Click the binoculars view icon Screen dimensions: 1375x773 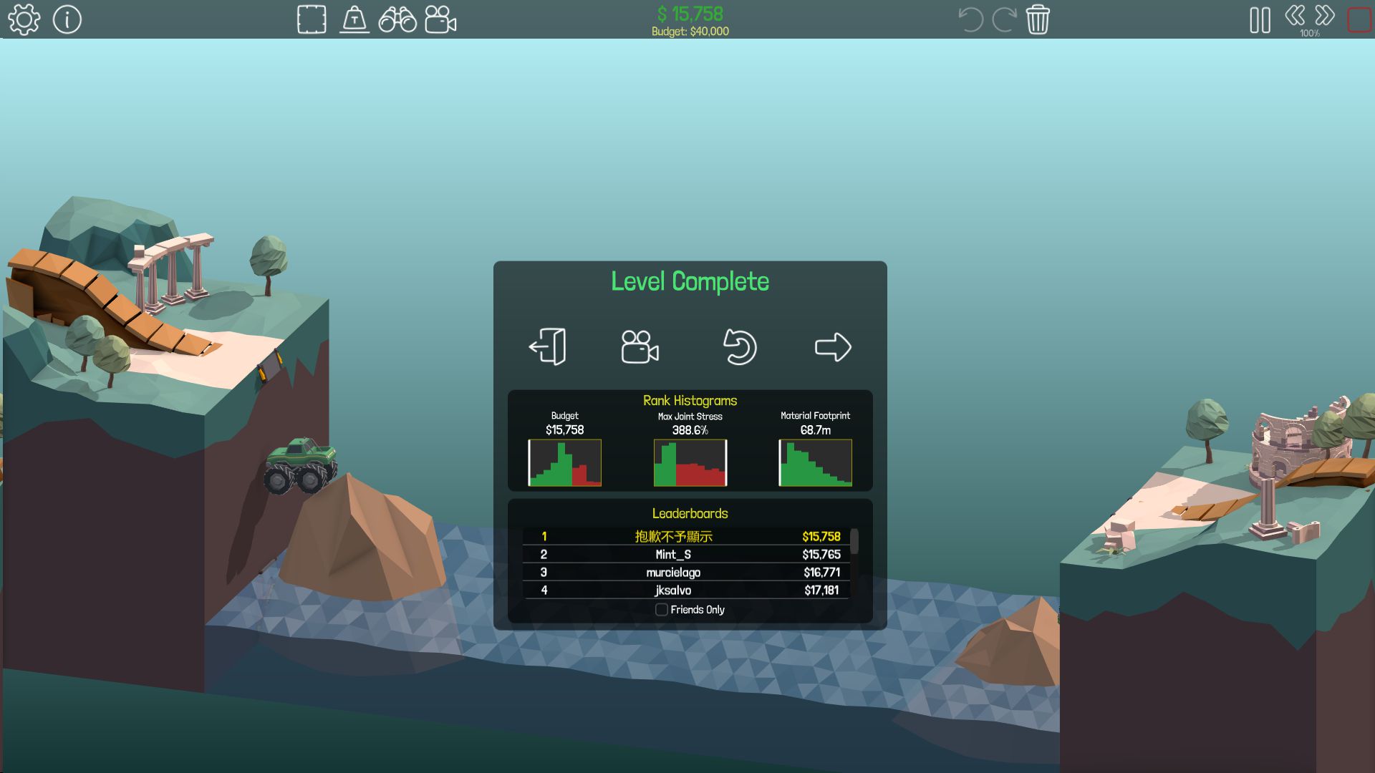click(x=397, y=19)
